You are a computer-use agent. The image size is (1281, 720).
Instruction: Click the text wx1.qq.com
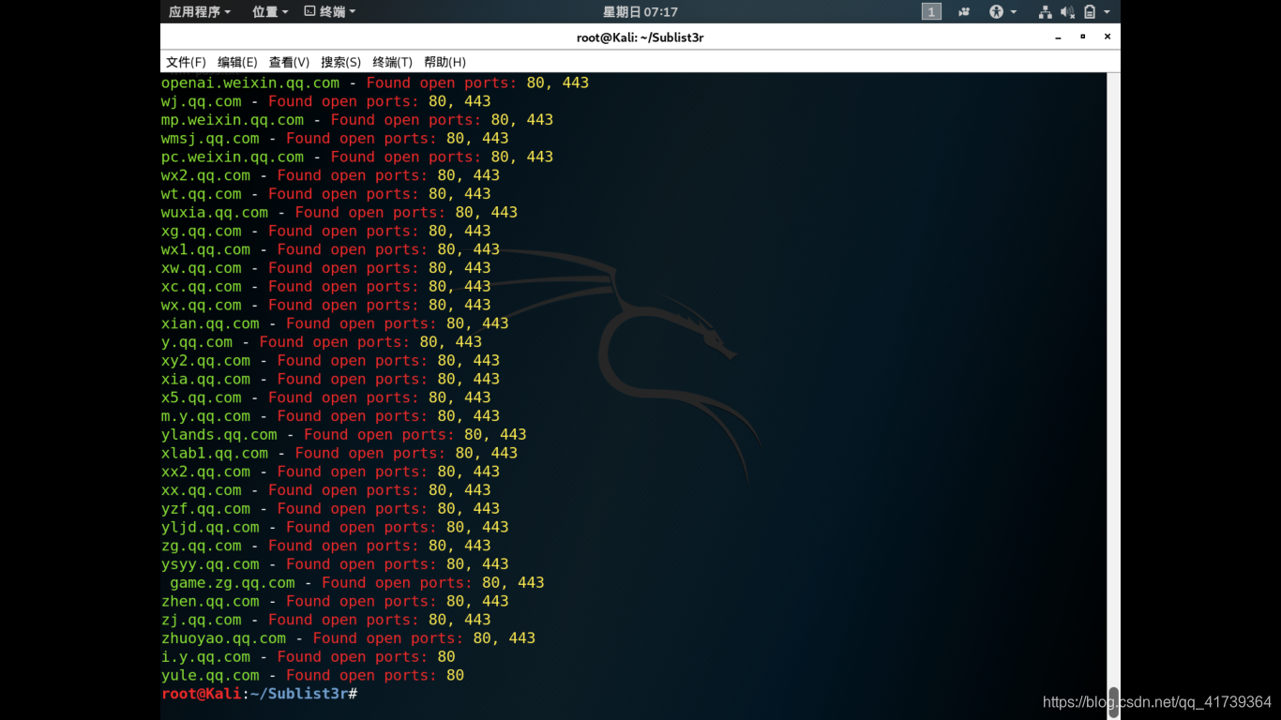click(x=206, y=249)
